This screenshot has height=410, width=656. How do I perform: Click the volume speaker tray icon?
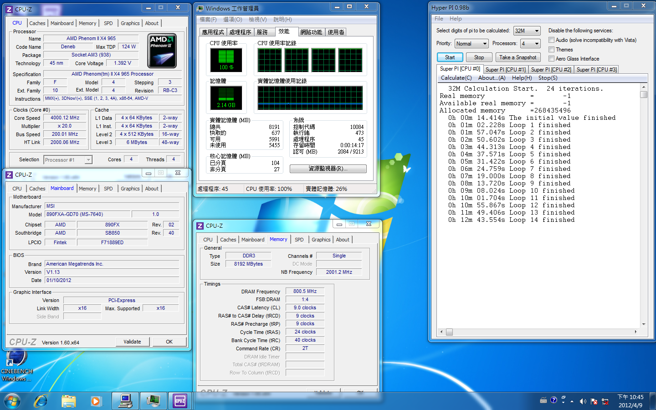point(583,401)
